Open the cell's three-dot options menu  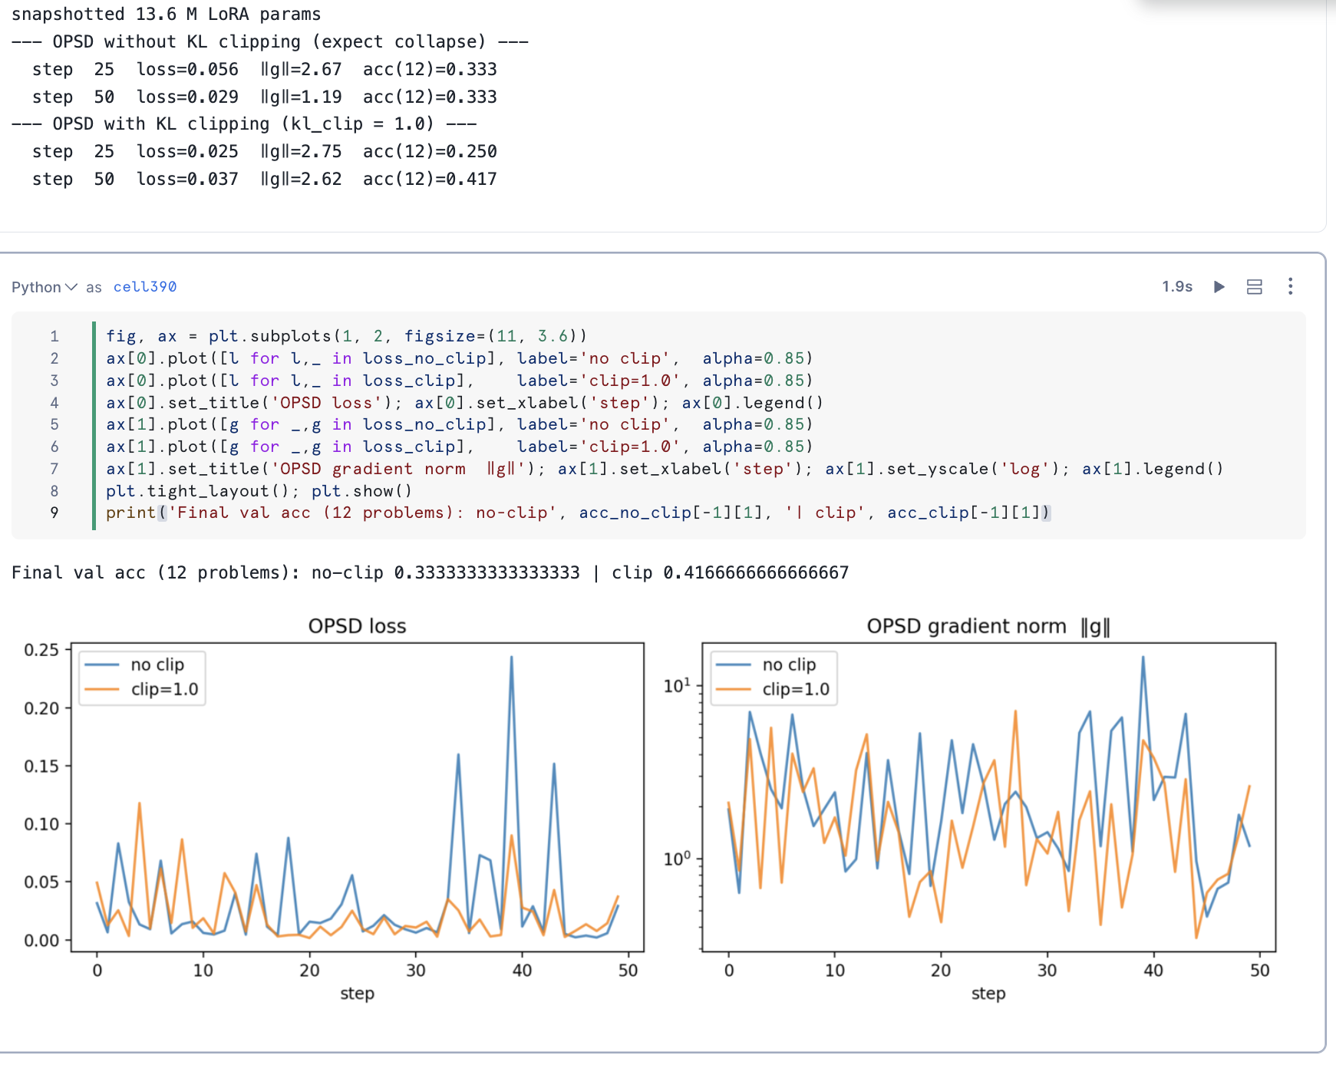tap(1291, 287)
